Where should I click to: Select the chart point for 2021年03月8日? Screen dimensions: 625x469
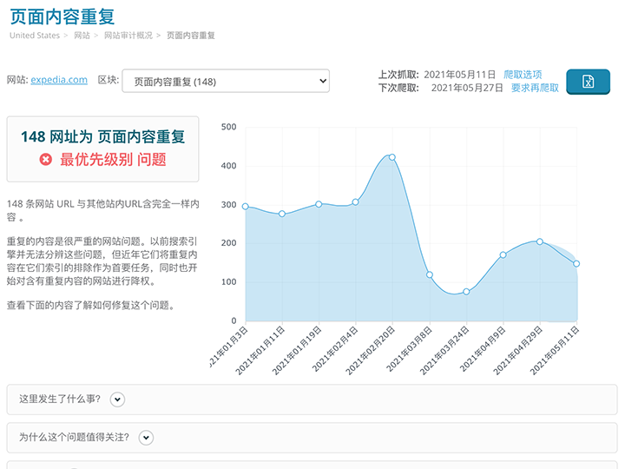pyautogui.click(x=430, y=274)
